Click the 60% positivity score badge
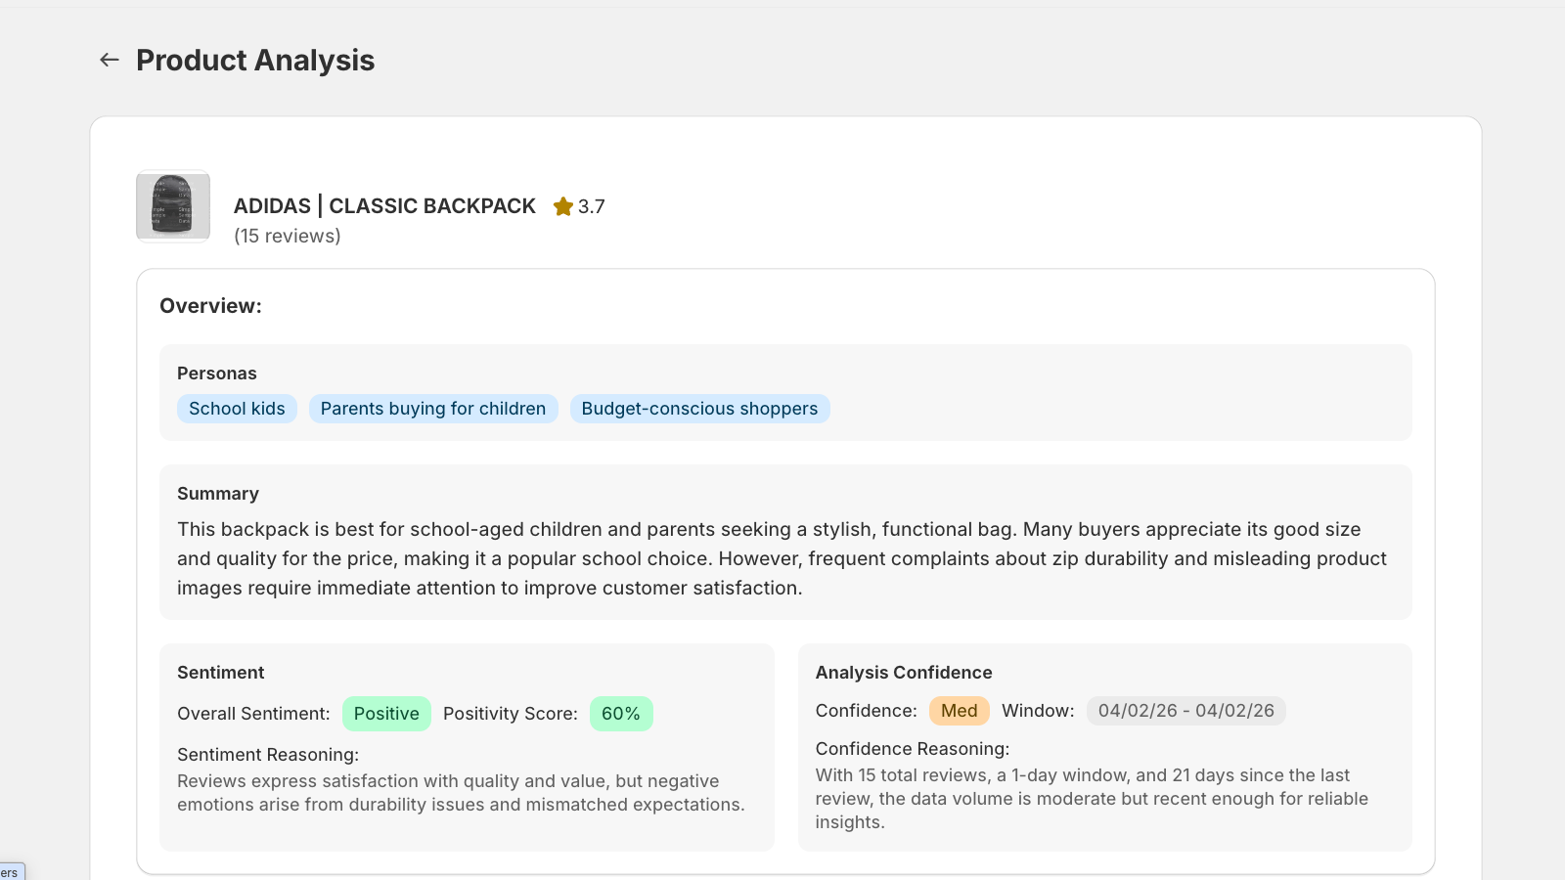Image resolution: width=1565 pixels, height=880 pixels. coord(621,714)
